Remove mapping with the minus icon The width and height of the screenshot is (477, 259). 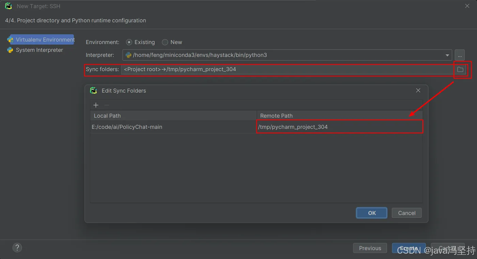[x=107, y=105]
